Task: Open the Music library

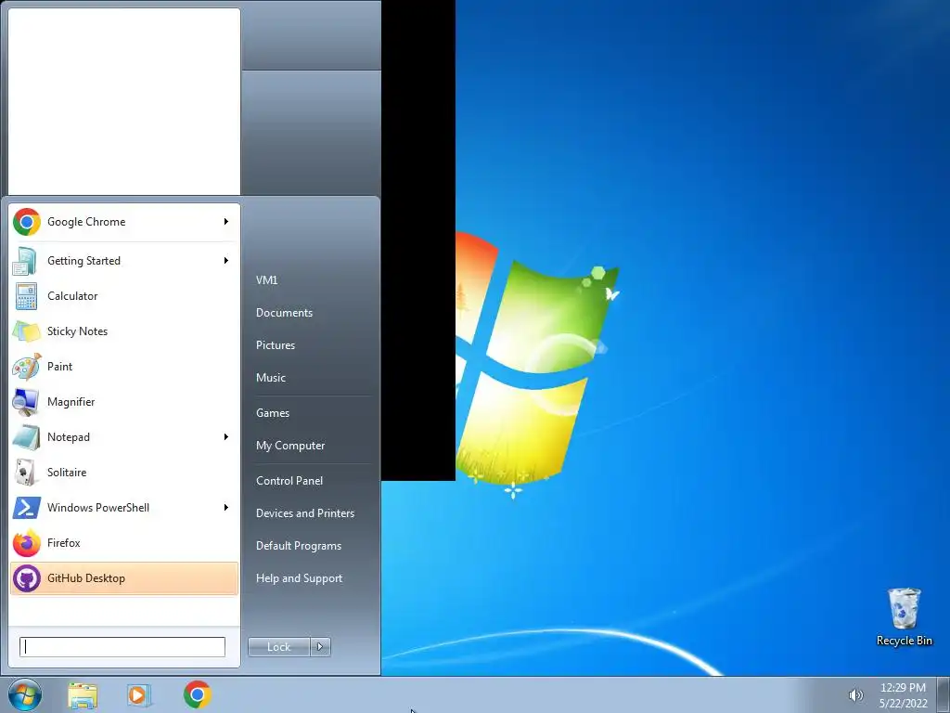Action: point(270,378)
